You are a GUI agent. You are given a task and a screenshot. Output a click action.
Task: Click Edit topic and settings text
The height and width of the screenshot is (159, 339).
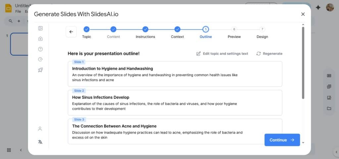pyautogui.click(x=222, y=54)
